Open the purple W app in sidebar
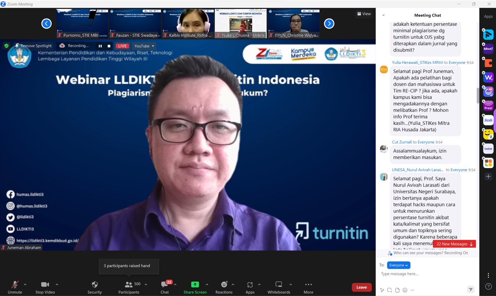 pyautogui.click(x=488, y=78)
